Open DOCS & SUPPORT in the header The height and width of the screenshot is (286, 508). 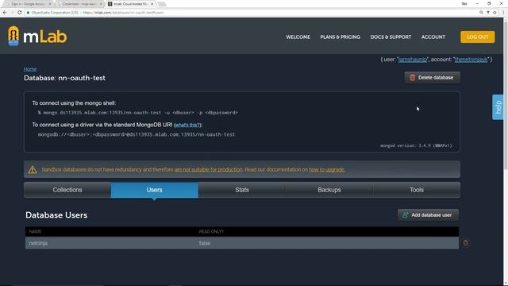point(391,37)
